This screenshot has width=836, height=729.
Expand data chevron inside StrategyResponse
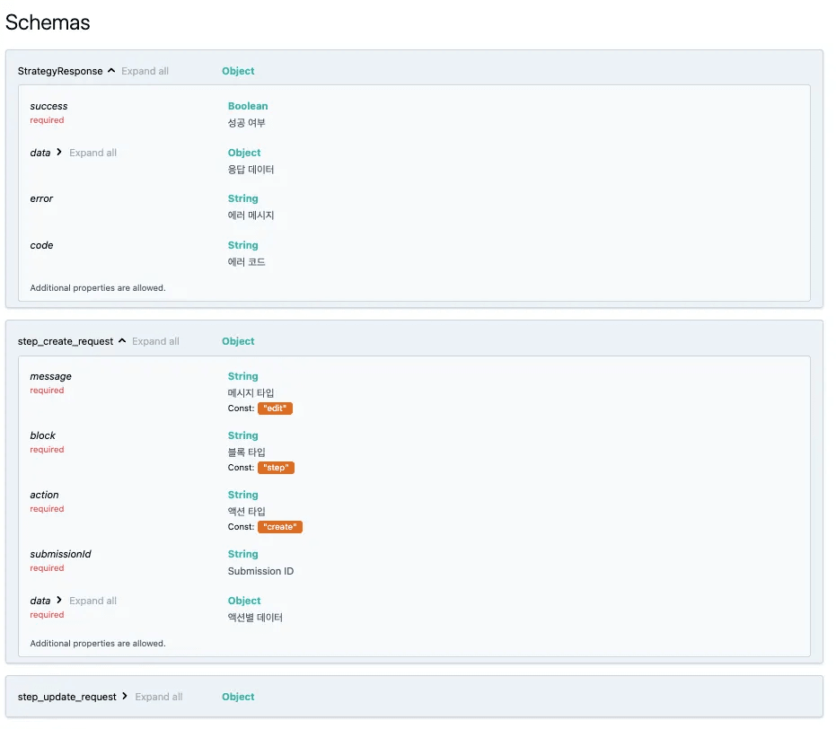click(x=59, y=153)
